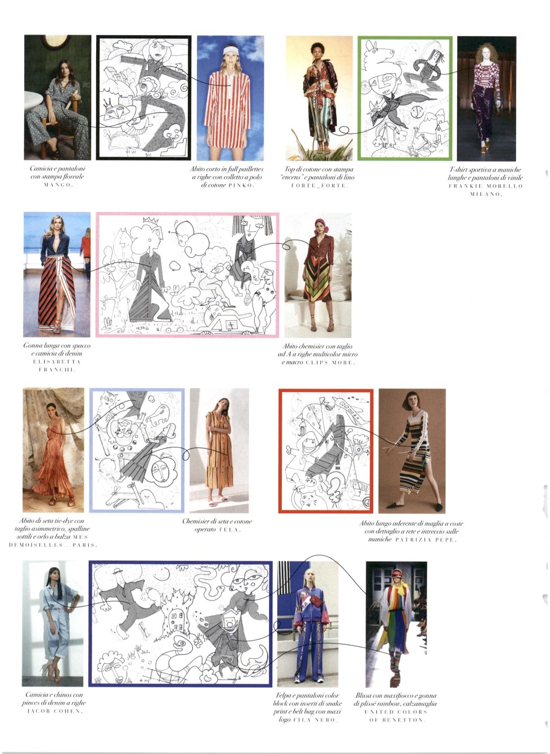
Task: Select the "Abito lungo aderente di maglia" caption
Action: pyautogui.click(x=411, y=531)
